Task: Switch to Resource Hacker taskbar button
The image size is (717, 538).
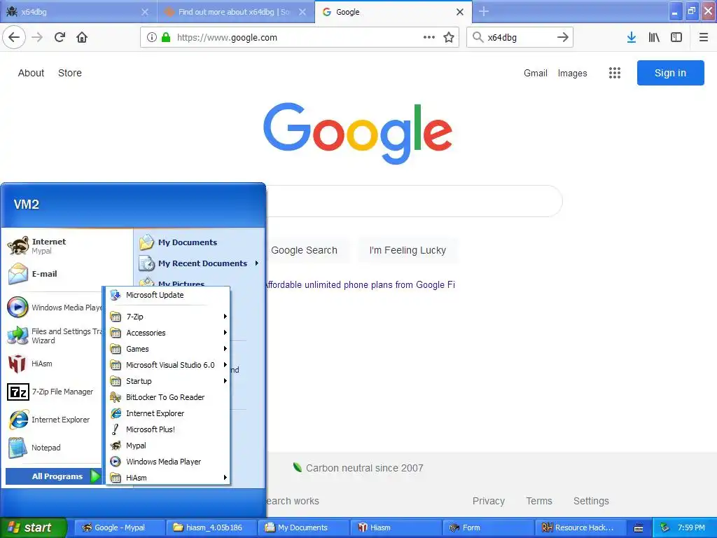Action: point(580,527)
